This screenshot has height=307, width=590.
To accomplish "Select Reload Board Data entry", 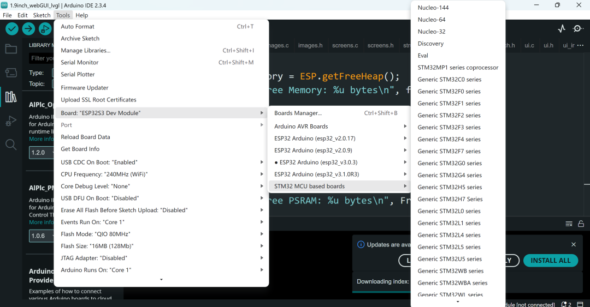I will pyautogui.click(x=161, y=137).
